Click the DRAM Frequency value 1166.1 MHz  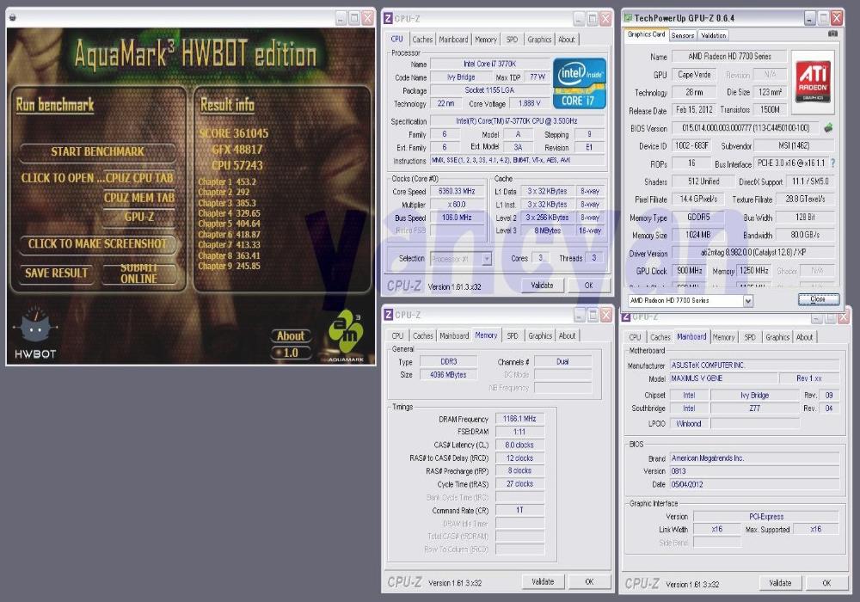[519, 419]
